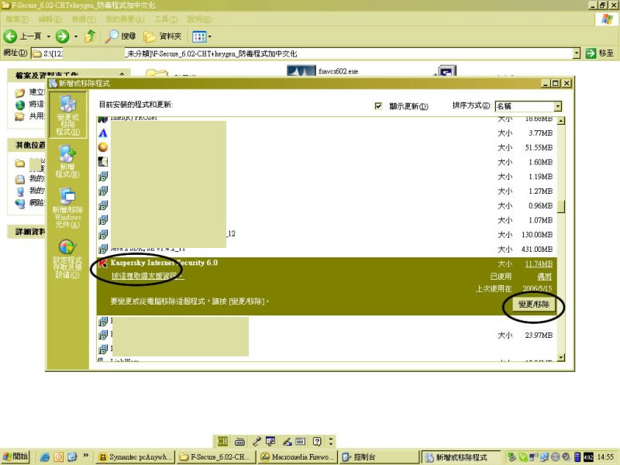Screen dimensions: 620x465
Task: Click the microphone icon on the language bar
Action: click(x=257, y=441)
